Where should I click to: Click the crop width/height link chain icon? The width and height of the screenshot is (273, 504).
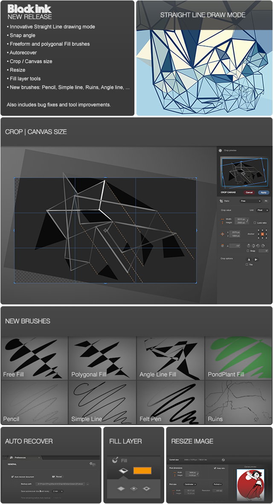pyautogui.click(x=247, y=221)
